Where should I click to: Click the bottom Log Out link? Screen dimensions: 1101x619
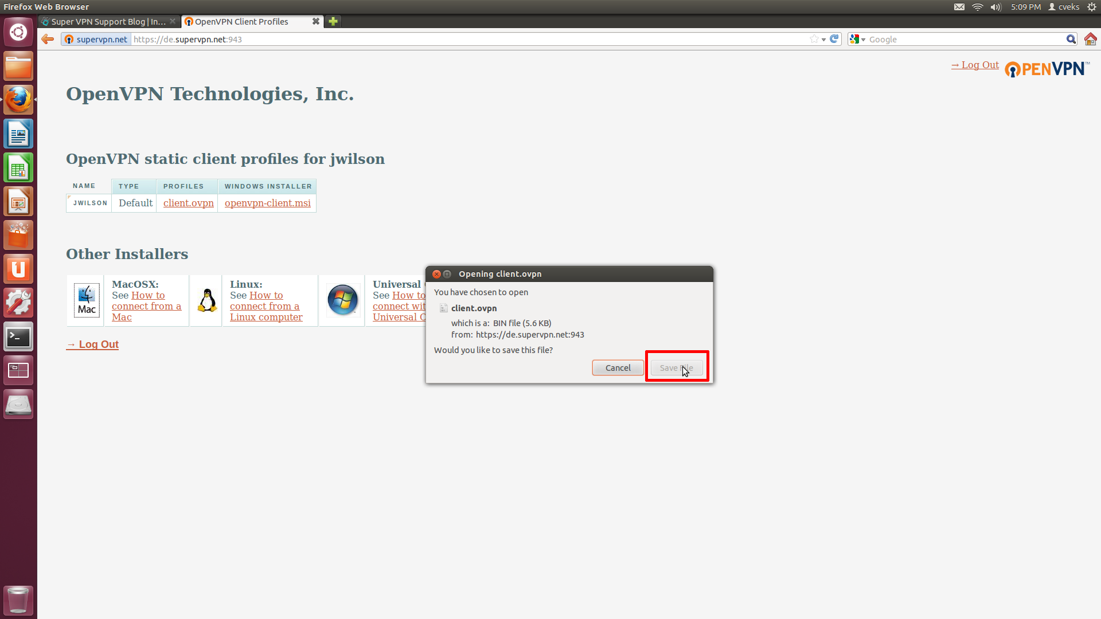[x=92, y=344]
